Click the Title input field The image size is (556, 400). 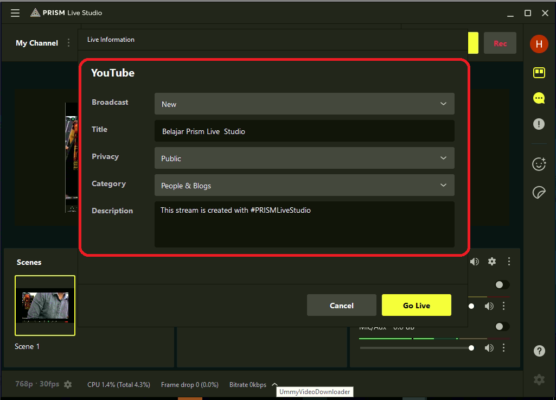pyautogui.click(x=304, y=131)
